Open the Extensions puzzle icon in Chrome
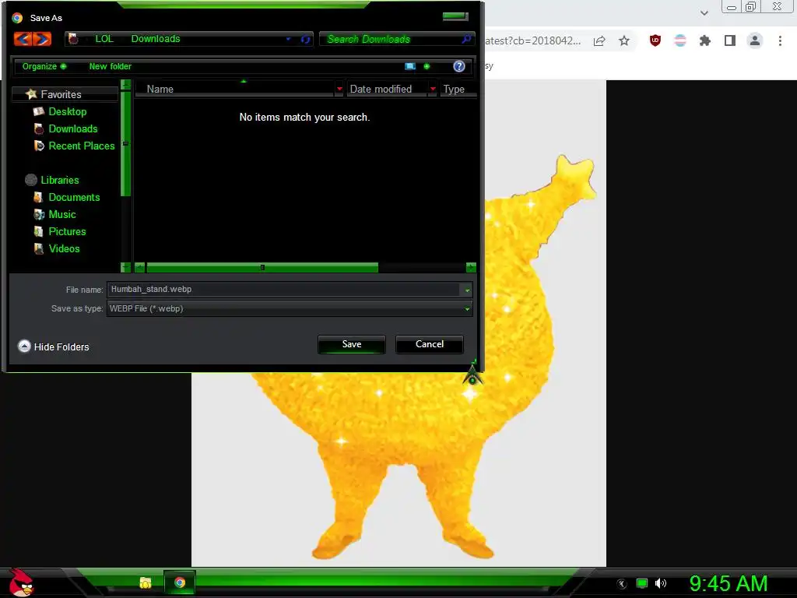This screenshot has height=598, width=797. pos(705,40)
